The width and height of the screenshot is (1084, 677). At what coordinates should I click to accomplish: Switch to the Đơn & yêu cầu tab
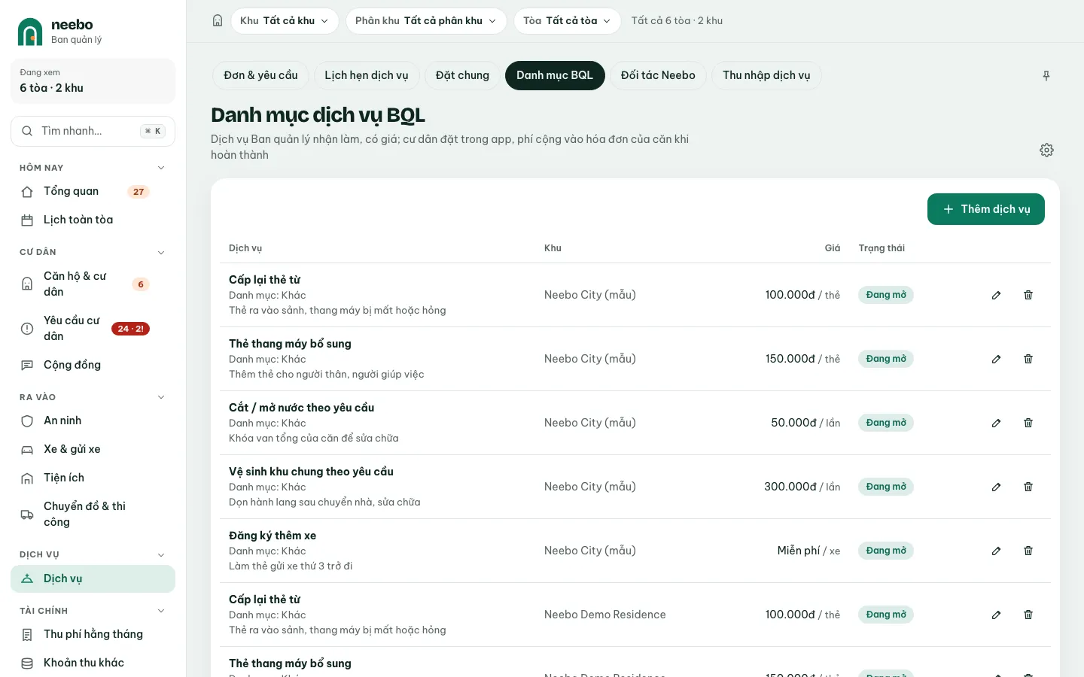point(260,75)
